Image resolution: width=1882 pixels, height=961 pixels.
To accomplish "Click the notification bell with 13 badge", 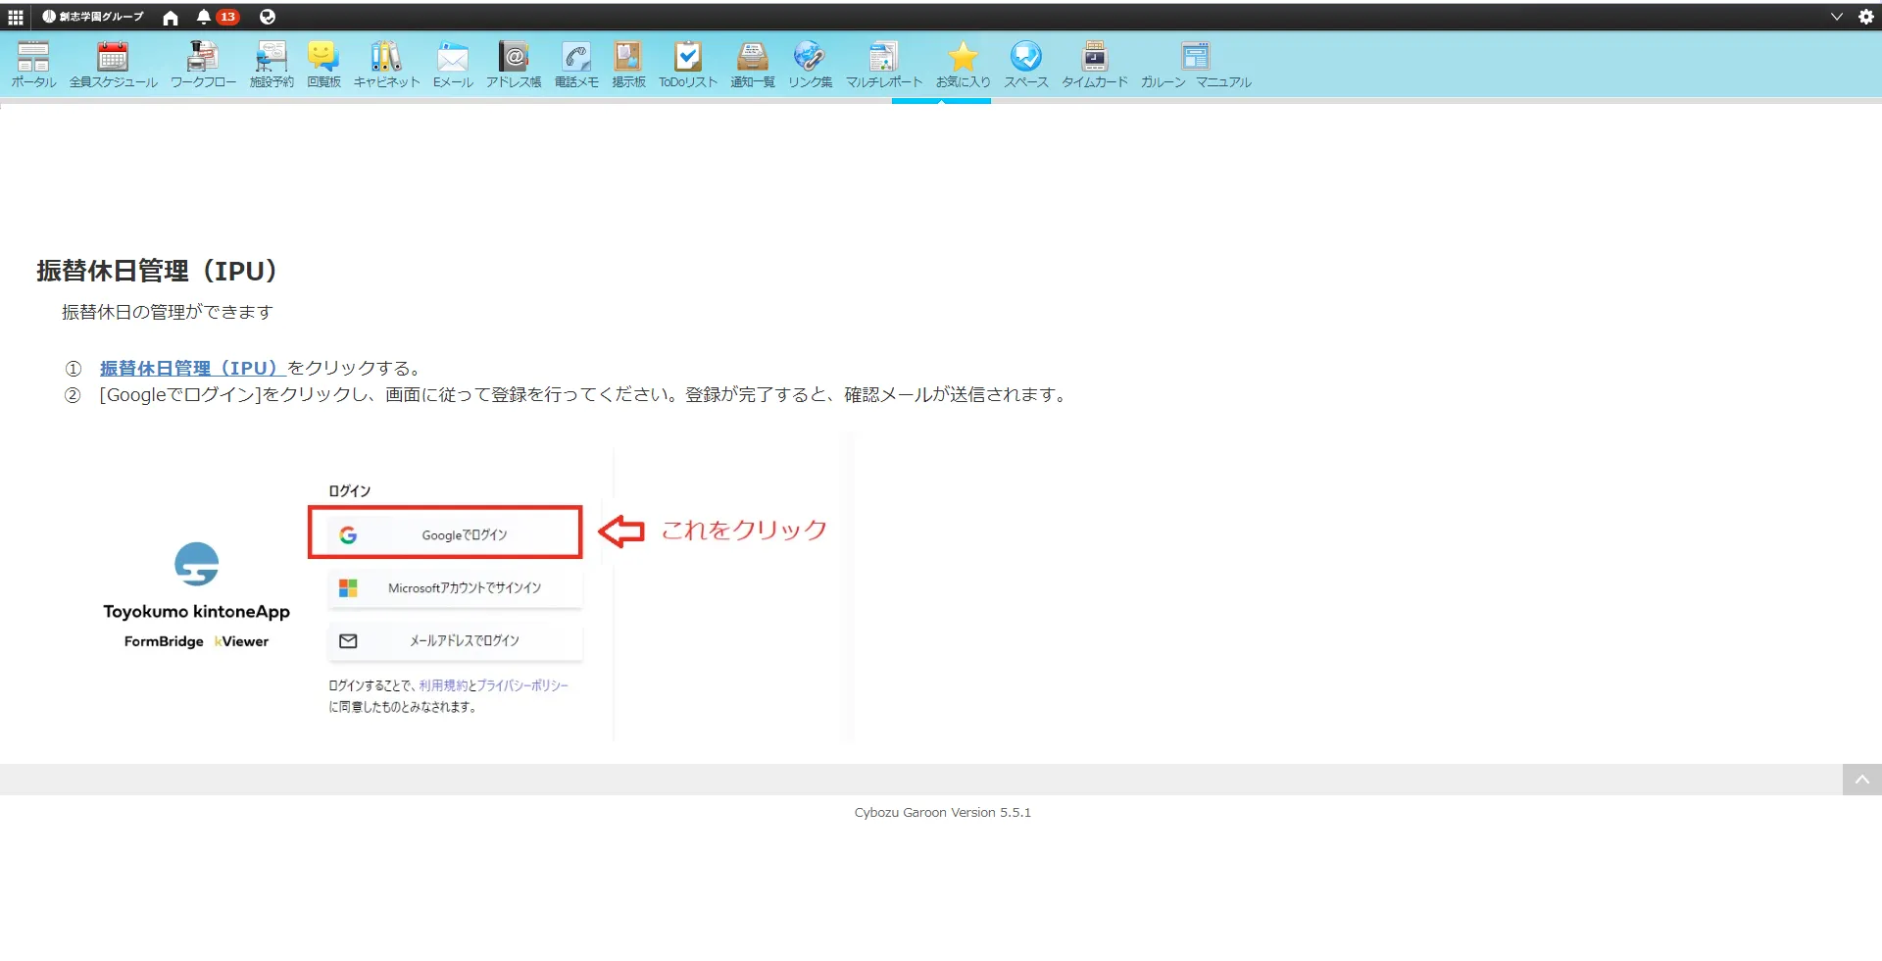I will point(216,17).
